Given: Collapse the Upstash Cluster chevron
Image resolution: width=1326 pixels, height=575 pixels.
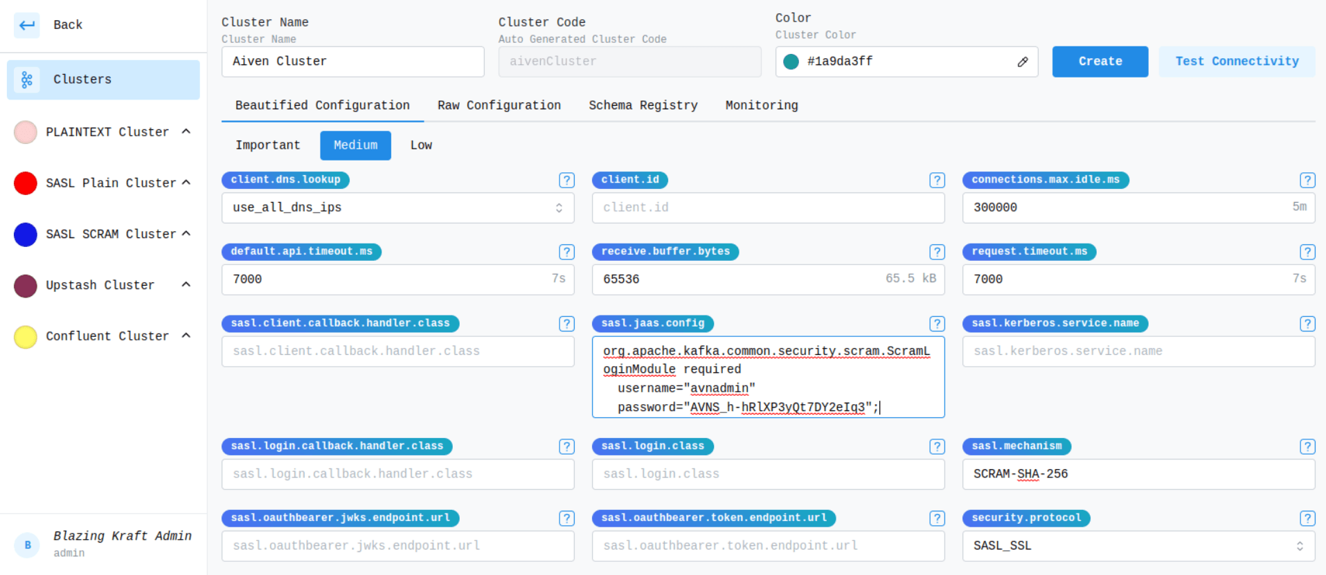Looking at the screenshot, I should pos(186,284).
